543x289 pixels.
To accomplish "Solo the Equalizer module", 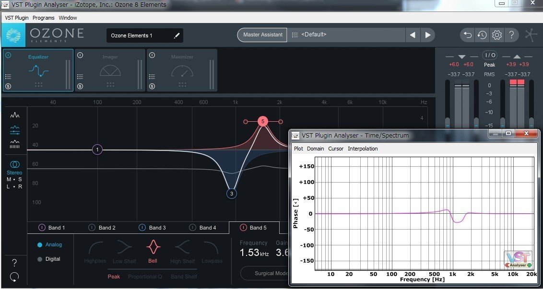I will tap(8, 86).
